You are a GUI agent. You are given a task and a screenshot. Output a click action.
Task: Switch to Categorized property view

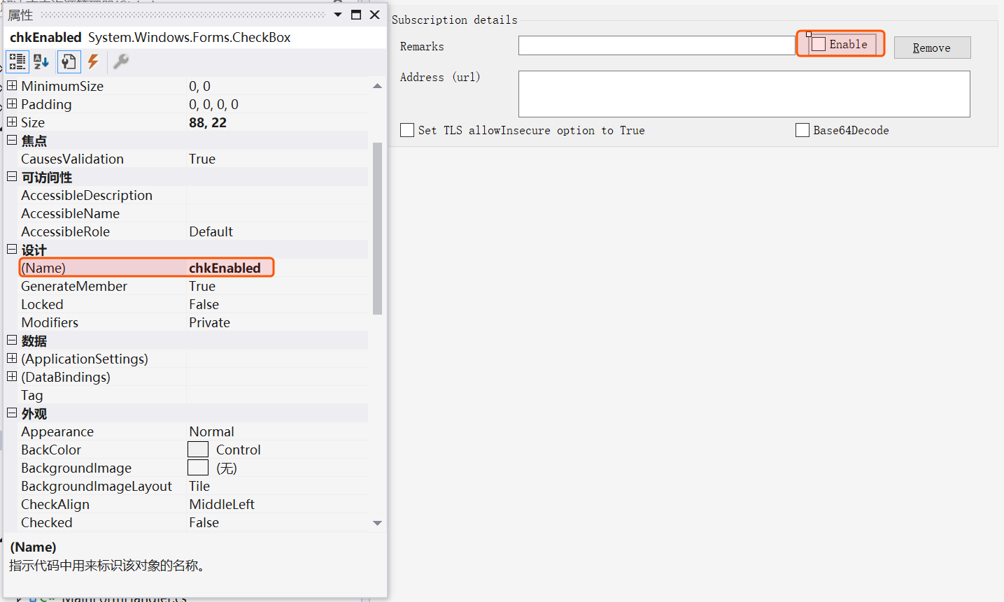tap(17, 62)
